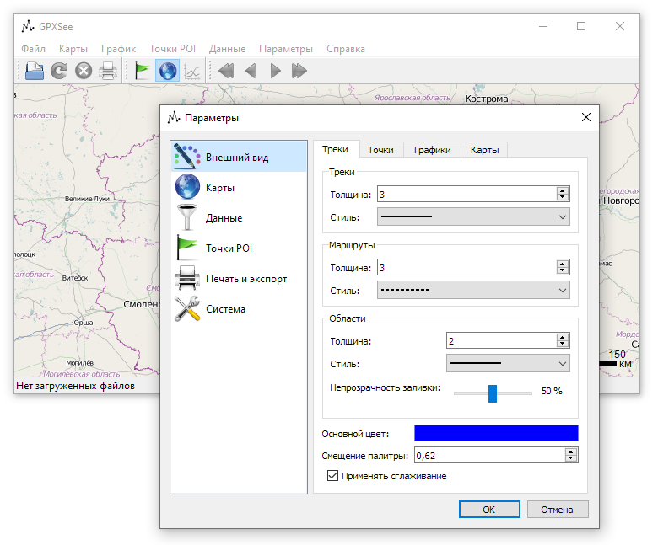Image resolution: width=658 pixels, height=545 pixels.
Task: Go to last file with double-right arrow
Action: pos(299,71)
